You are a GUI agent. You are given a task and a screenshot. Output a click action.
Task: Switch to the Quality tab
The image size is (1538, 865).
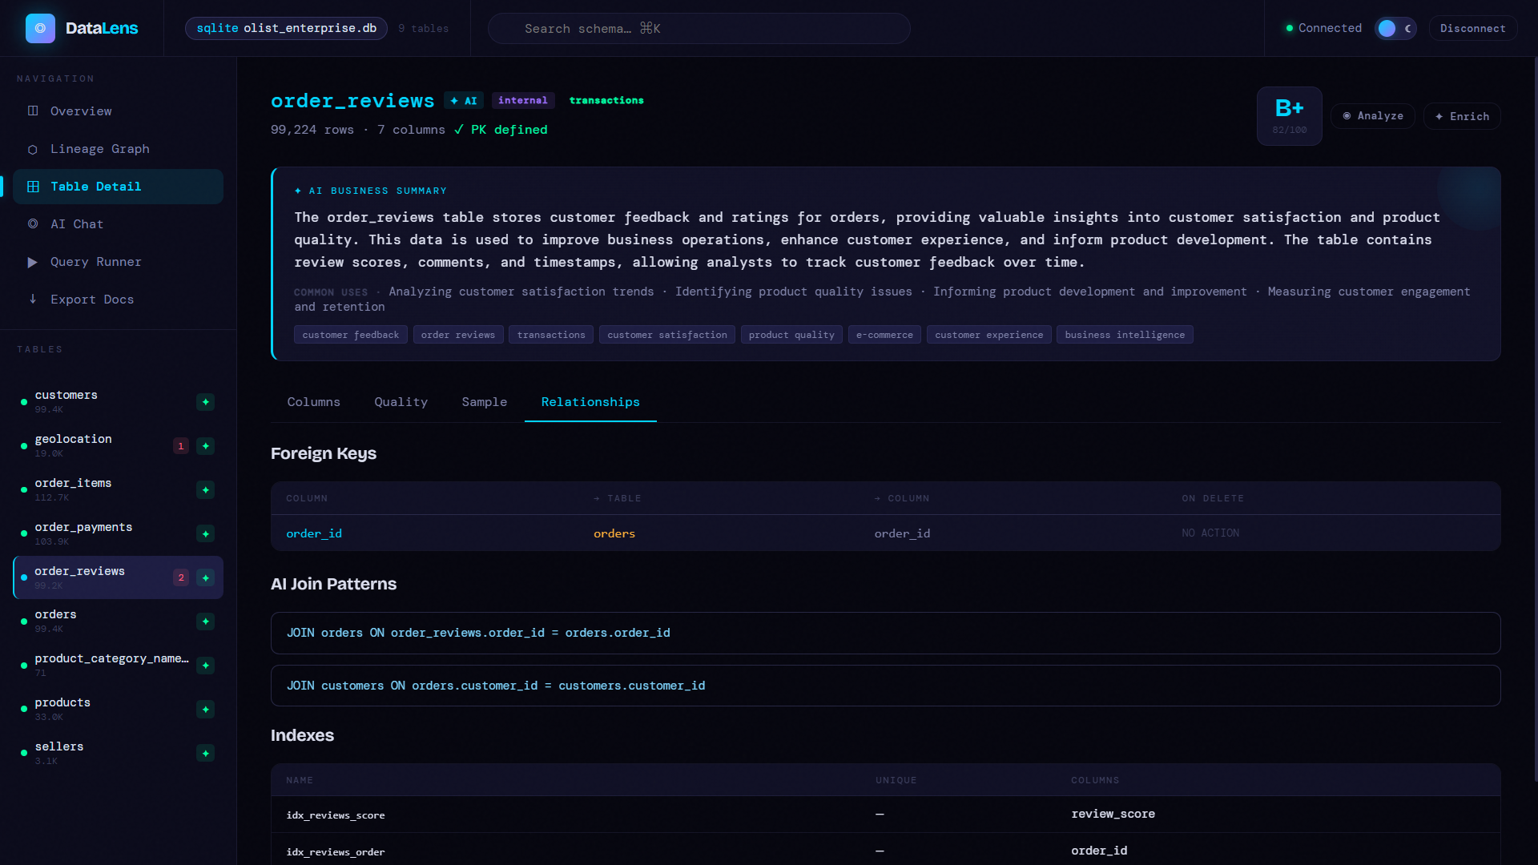[x=401, y=402]
